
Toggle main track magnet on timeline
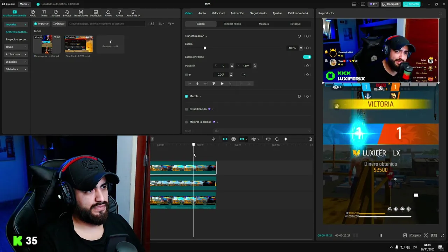(x=225, y=139)
